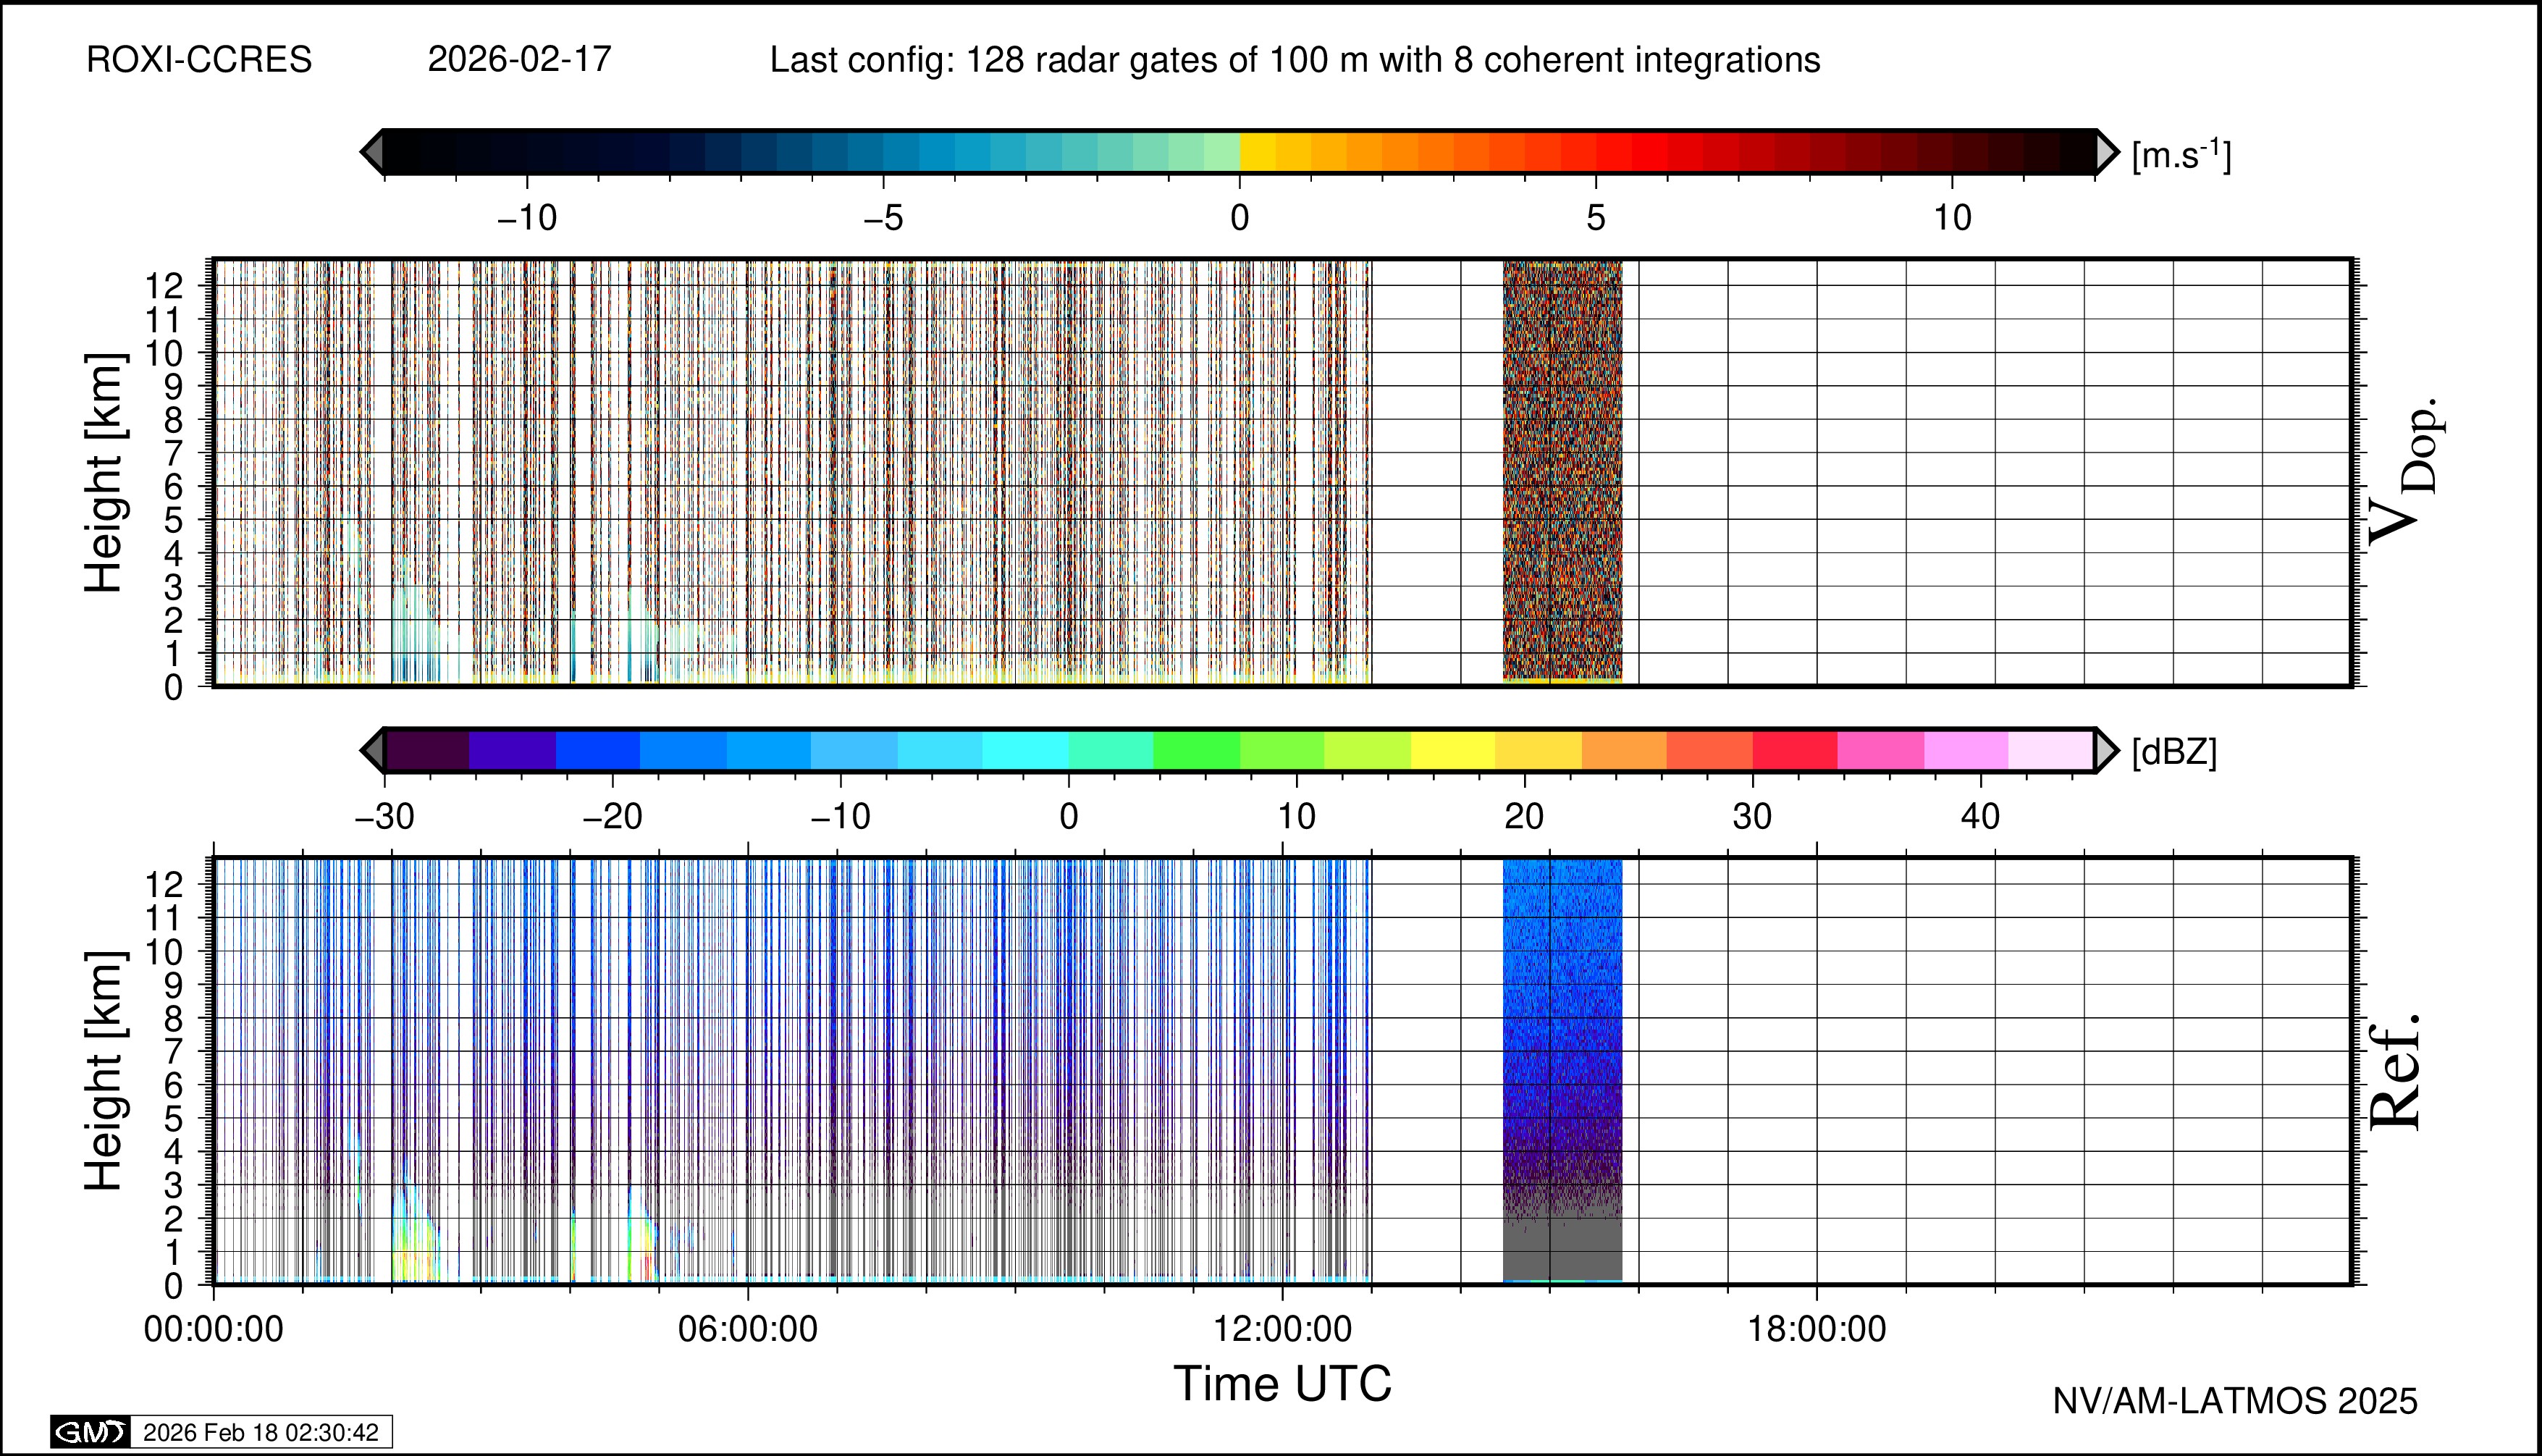Click the 00:00:00 time axis label
2542x1456 pixels.
pos(213,1330)
